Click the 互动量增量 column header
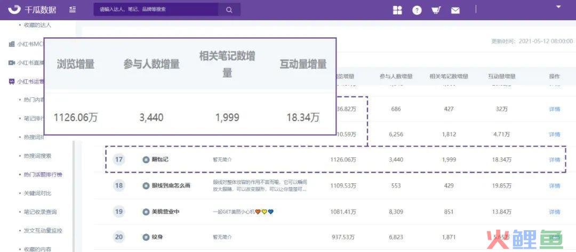576x252 pixels. coord(501,76)
